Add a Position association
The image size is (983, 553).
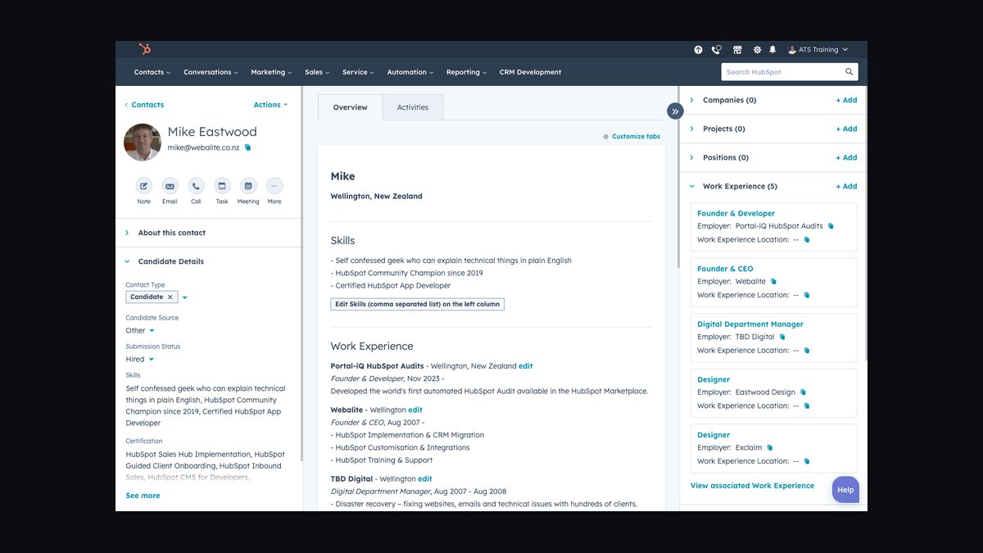(x=846, y=157)
